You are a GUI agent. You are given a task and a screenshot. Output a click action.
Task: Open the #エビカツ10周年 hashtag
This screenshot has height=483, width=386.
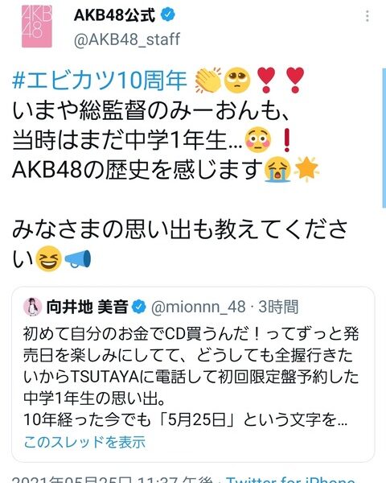[x=99, y=80]
